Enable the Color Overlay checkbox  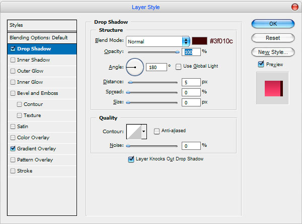(x=13, y=138)
